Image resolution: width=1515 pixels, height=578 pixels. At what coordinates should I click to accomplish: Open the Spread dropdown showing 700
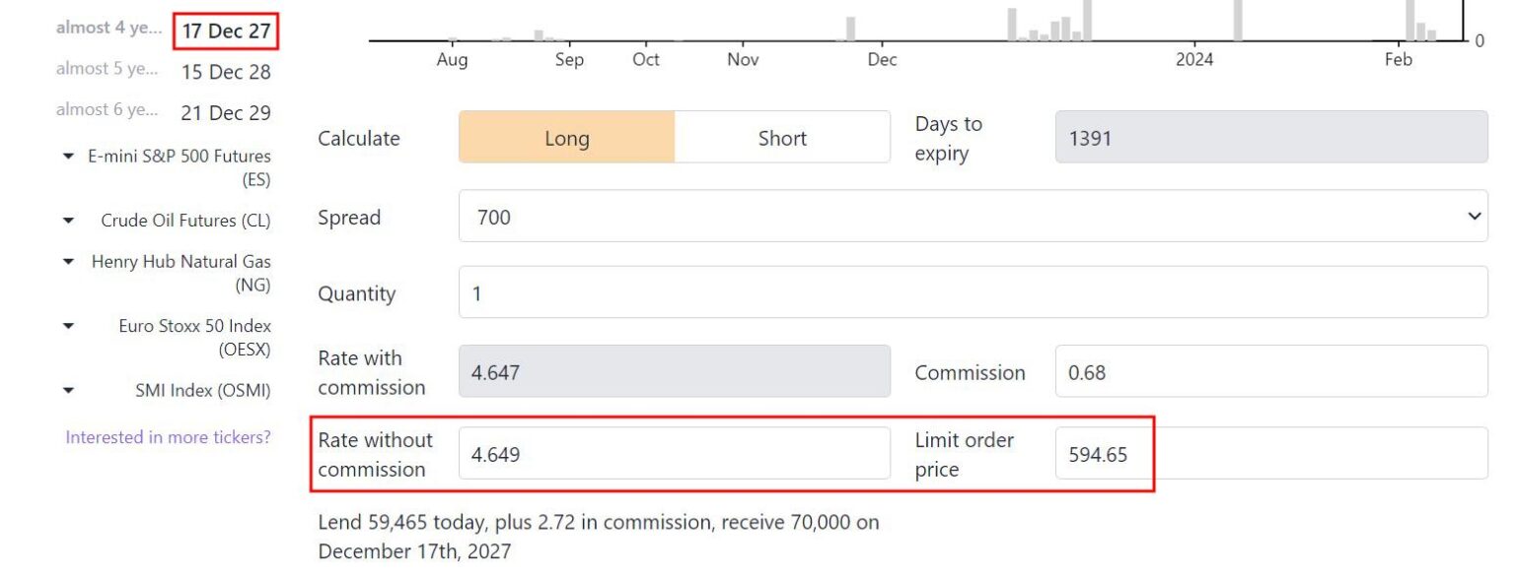[973, 217]
